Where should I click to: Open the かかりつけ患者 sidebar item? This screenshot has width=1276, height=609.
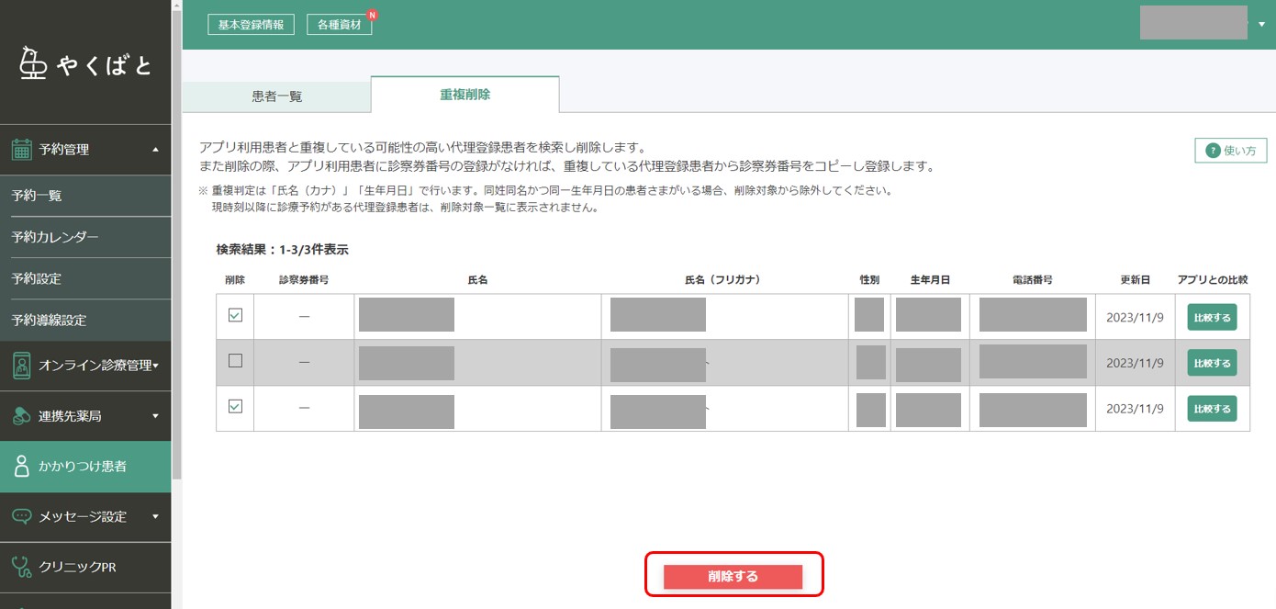click(x=85, y=467)
